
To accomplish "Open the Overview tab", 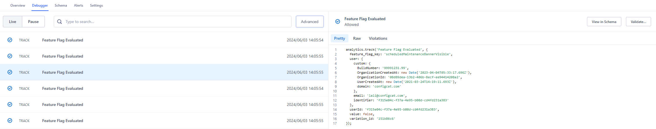I will point(18,5).
